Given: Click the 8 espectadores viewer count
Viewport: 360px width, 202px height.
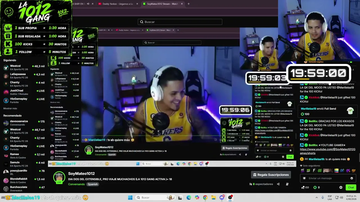Looking at the screenshot, I should (x=261, y=184).
